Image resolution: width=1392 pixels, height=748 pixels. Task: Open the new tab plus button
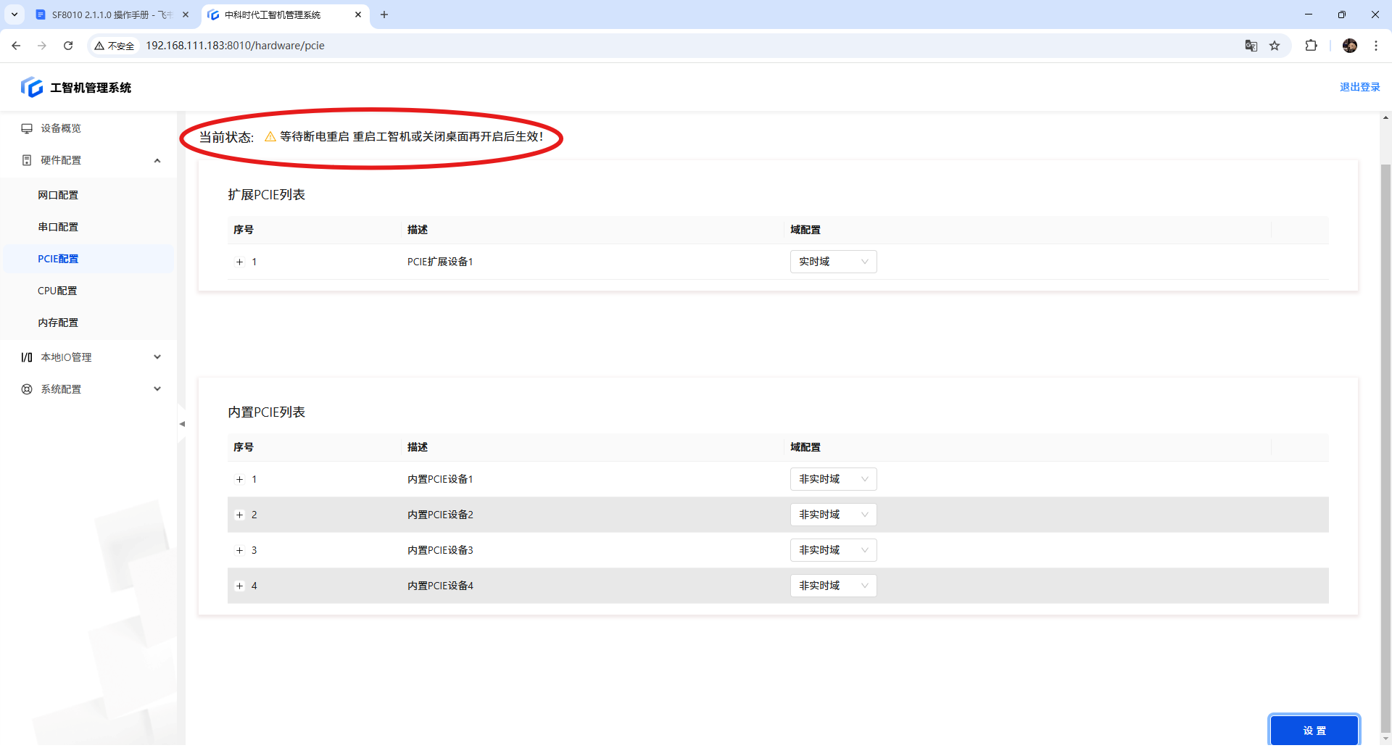(384, 14)
